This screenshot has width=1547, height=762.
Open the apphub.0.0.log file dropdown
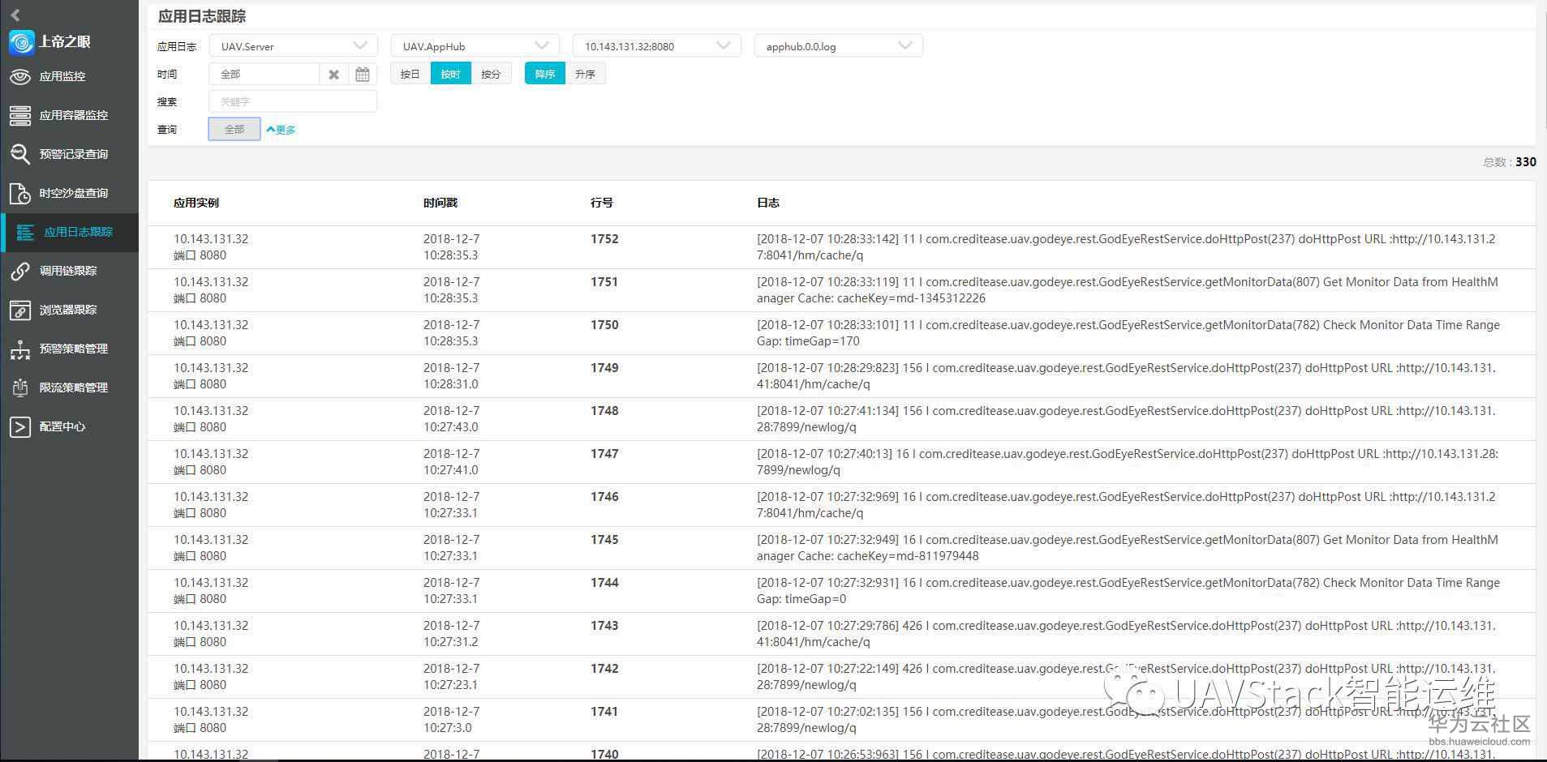coord(839,46)
